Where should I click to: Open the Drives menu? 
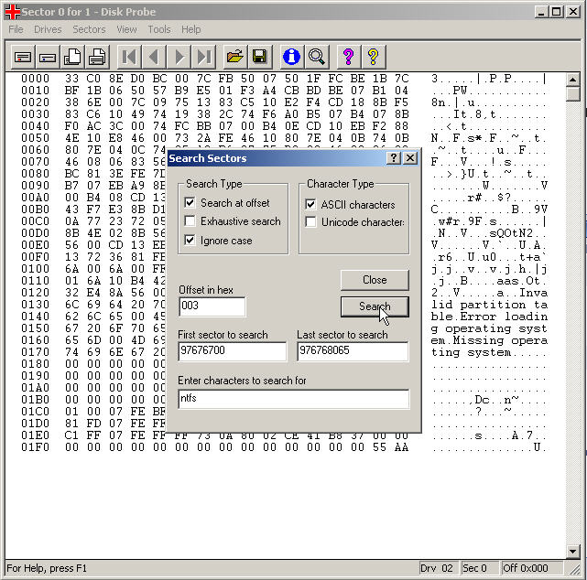48,29
